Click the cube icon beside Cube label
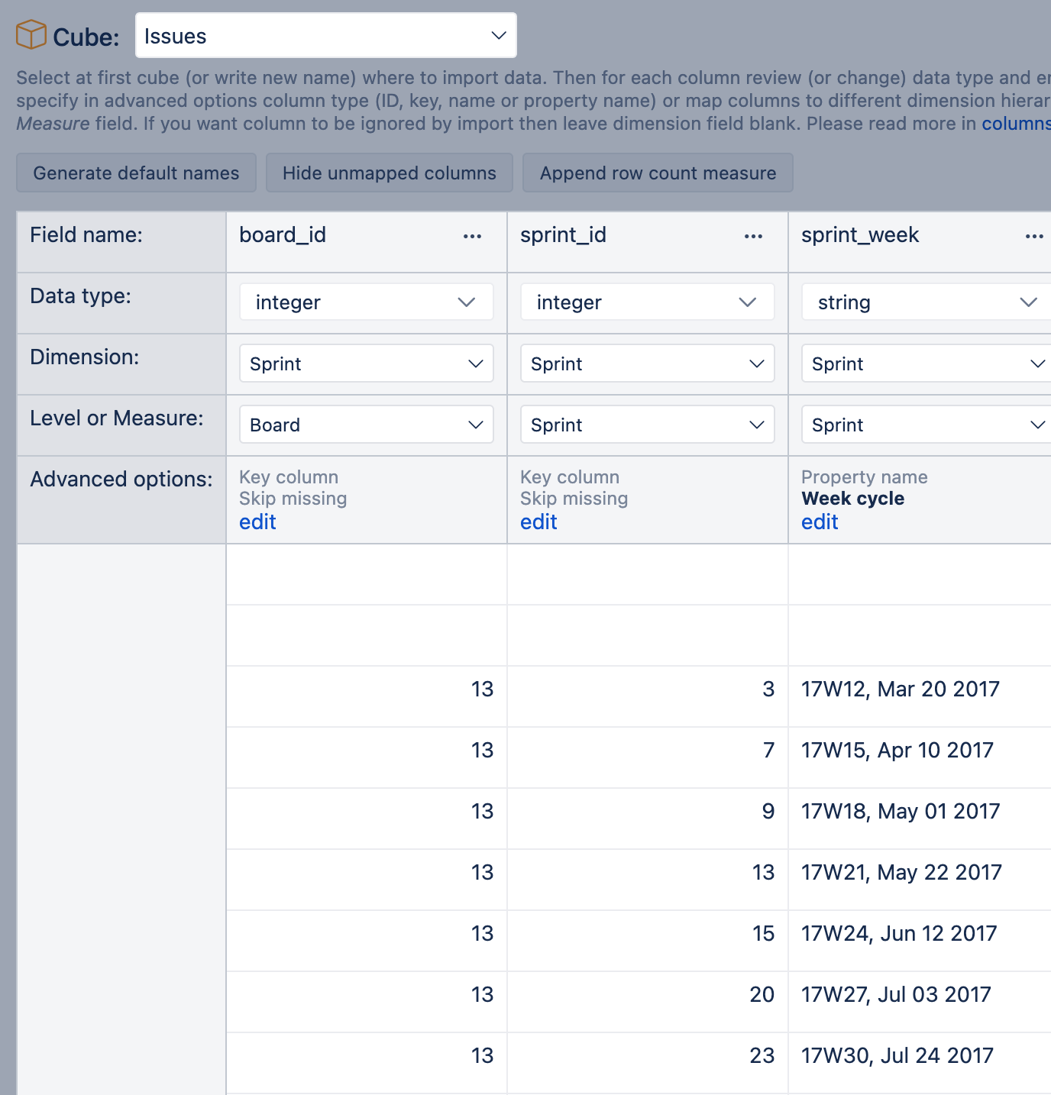The image size is (1051, 1095). coord(31,35)
